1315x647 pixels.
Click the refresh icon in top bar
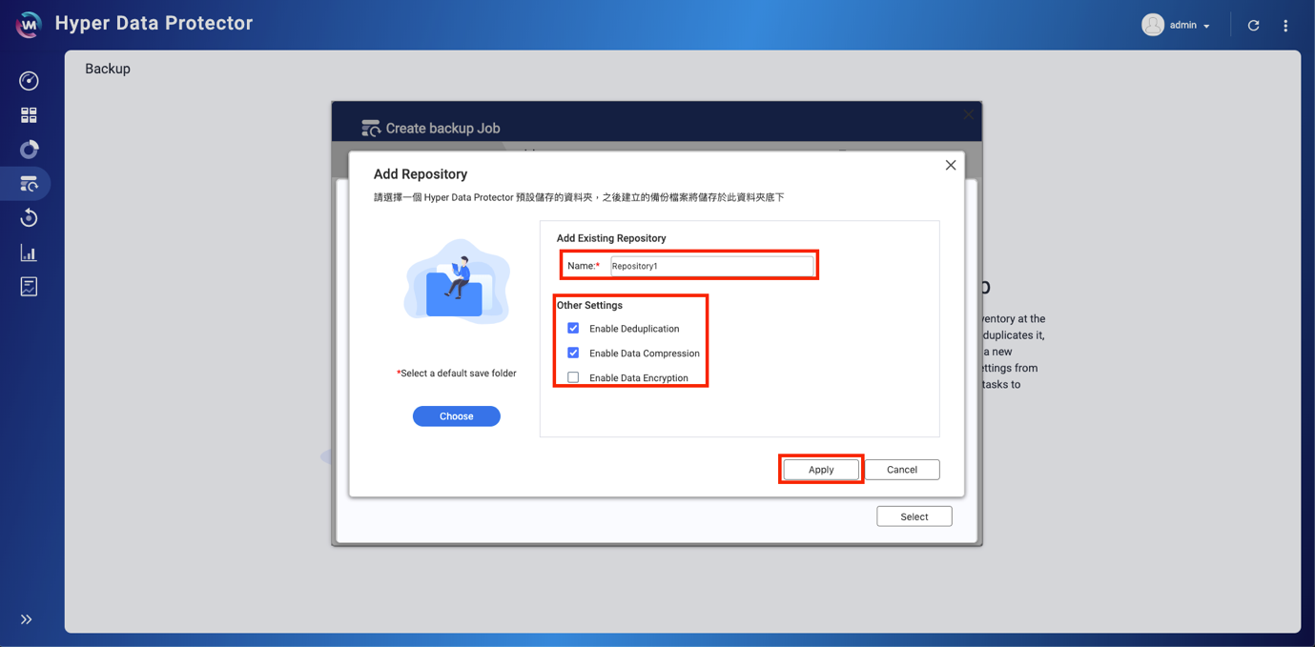coord(1254,26)
